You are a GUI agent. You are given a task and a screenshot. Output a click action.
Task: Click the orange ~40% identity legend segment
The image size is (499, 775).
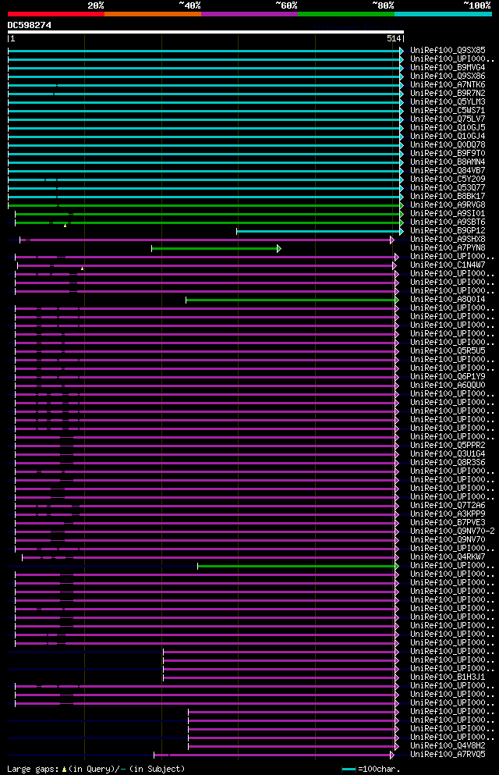[153, 14]
